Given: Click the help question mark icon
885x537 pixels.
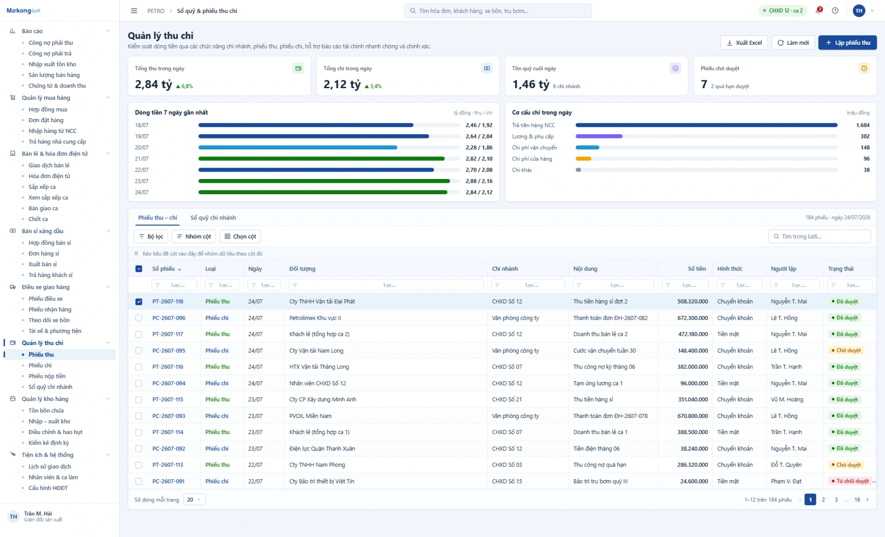Looking at the screenshot, I should (x=835, y=11).
